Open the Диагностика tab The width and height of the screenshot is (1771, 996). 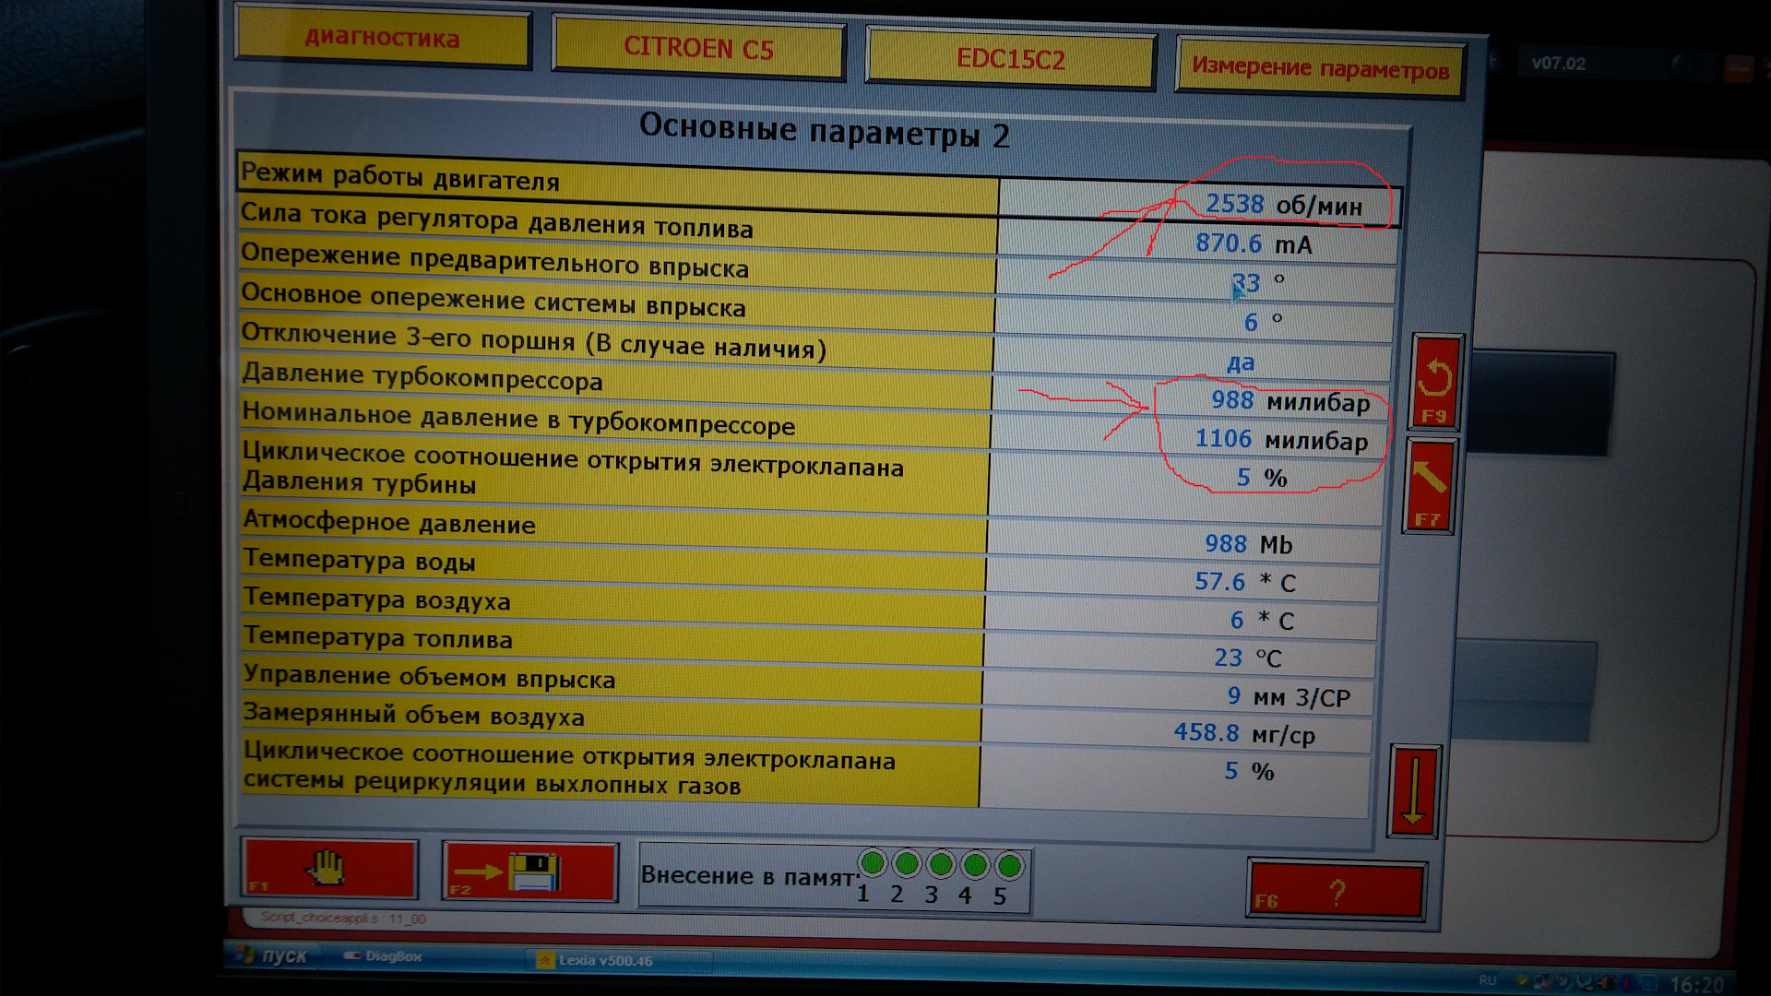click(x=382, y=38)
